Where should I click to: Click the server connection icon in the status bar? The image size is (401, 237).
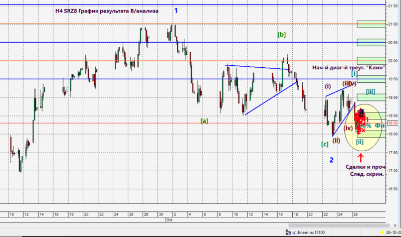288,232
